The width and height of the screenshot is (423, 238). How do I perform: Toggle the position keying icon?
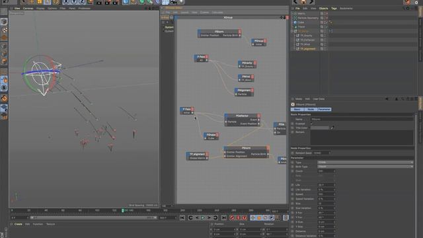252,218
